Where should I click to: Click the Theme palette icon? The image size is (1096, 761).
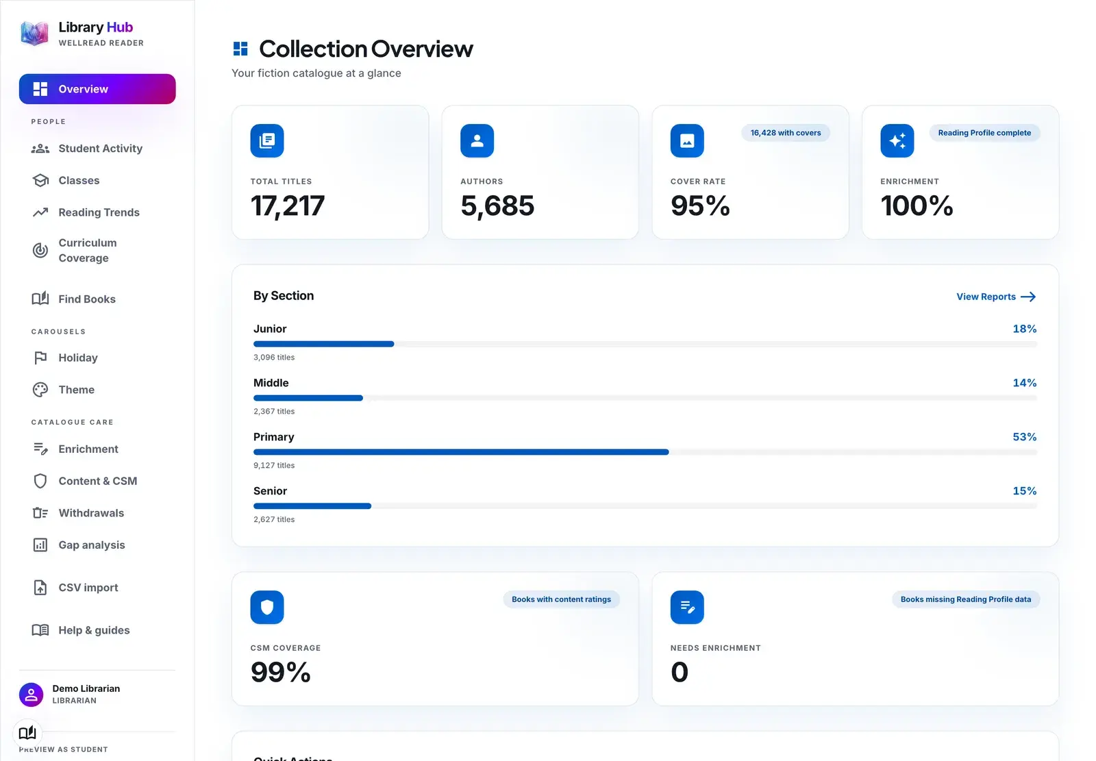pyautogui.click(x=40, y=390)
